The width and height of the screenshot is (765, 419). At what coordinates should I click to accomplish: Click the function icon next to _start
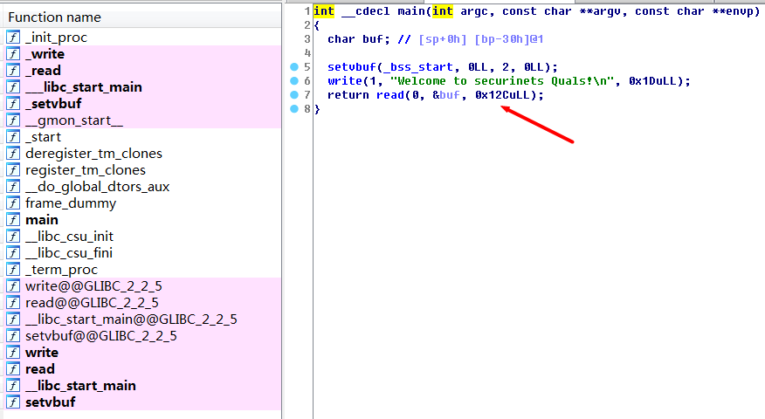13,137
